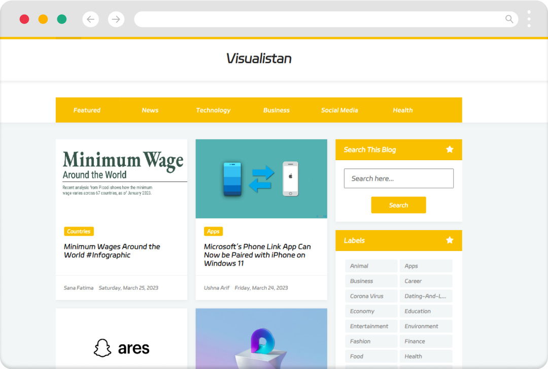Open the Minimum Wage infographic thumbnail

[122, 179]
